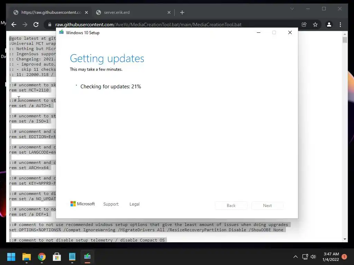Viewport: 354px width, 265px height.
Task: Open the network tray icon
Action: pos(305,257)
